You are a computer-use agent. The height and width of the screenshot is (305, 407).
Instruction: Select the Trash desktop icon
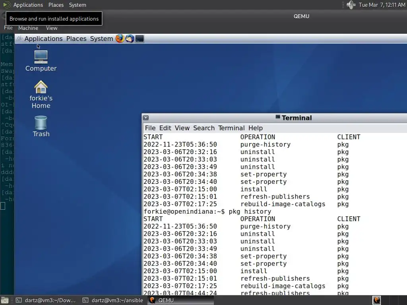pyautogui.click(x=41, y=126)
